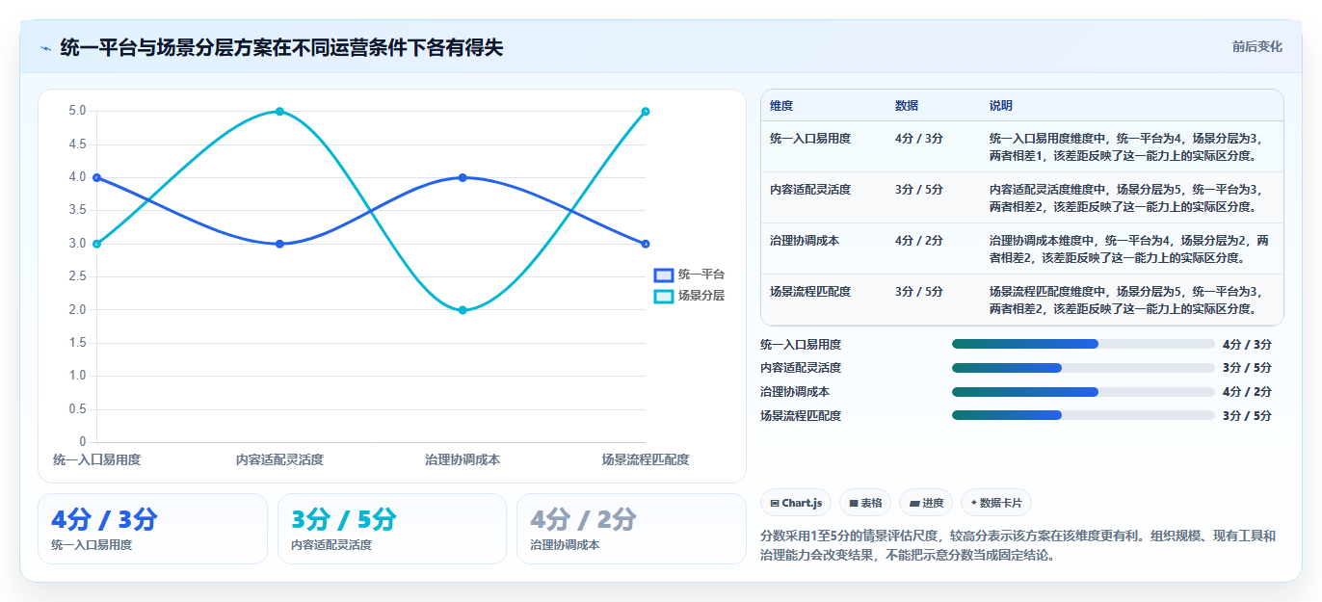Click the 前后变化 label in header

point(1256,46)
